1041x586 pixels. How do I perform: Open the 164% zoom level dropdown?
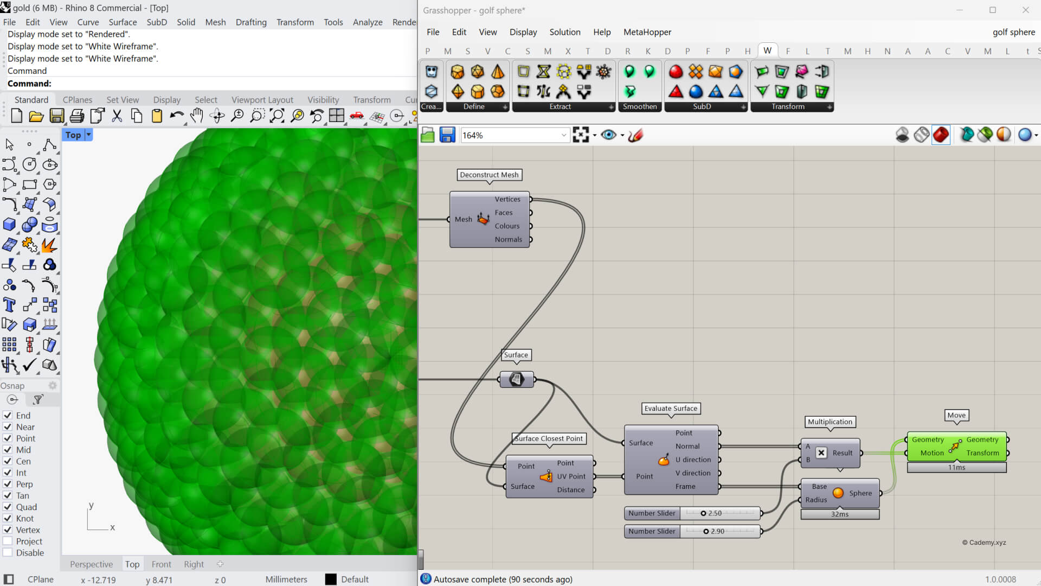click(x=563, y=135)
